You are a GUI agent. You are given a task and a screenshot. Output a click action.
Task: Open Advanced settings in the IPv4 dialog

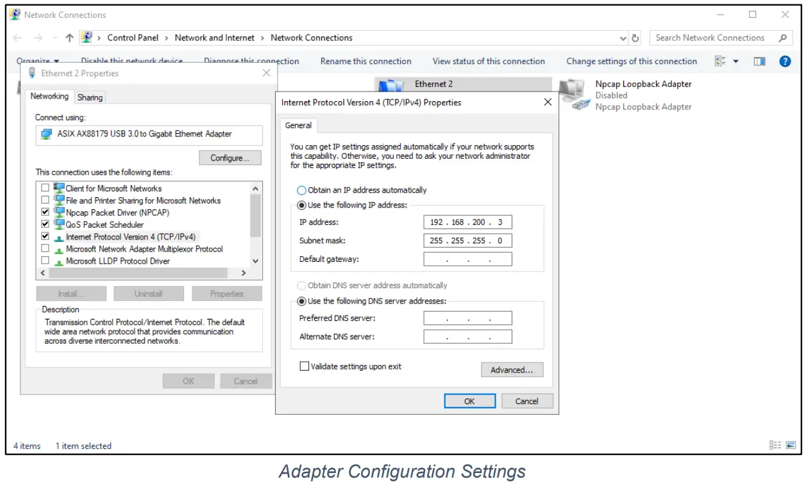pyautogui.click(x=512, y=370)
